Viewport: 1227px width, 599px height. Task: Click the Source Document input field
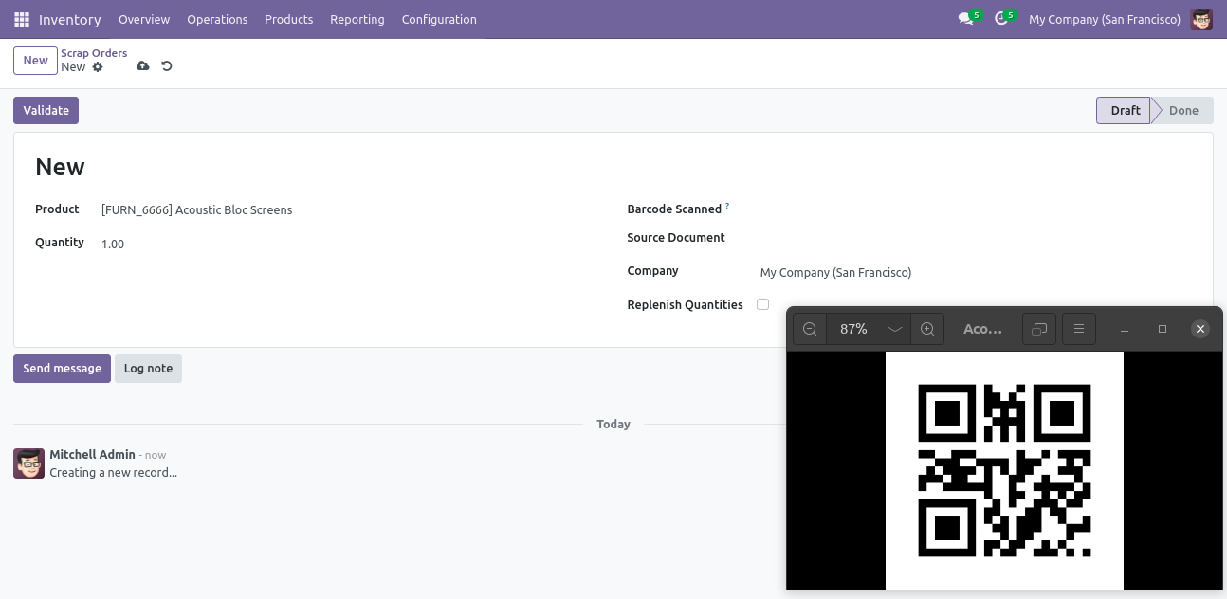point(975,238)
